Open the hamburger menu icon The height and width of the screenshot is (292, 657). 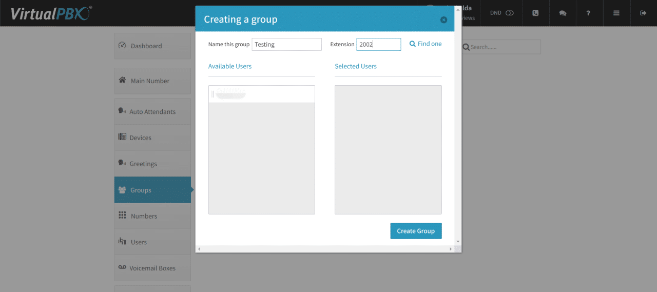click(x=616, y=13)
